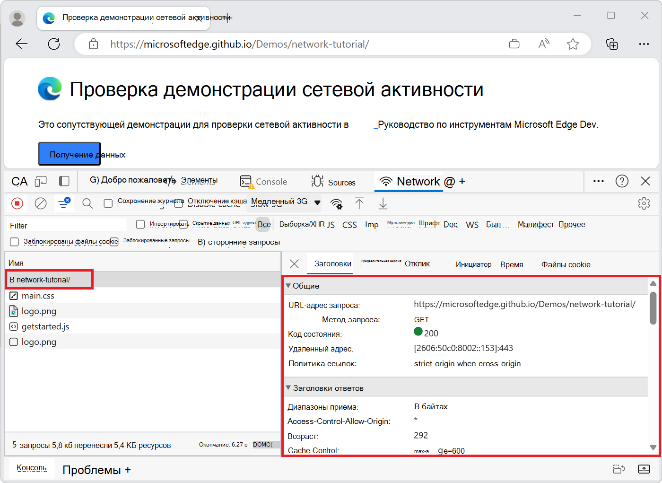This screenshot has height=483, width=662.
Task: Clear the network log
Action: (x=41, y=203)
